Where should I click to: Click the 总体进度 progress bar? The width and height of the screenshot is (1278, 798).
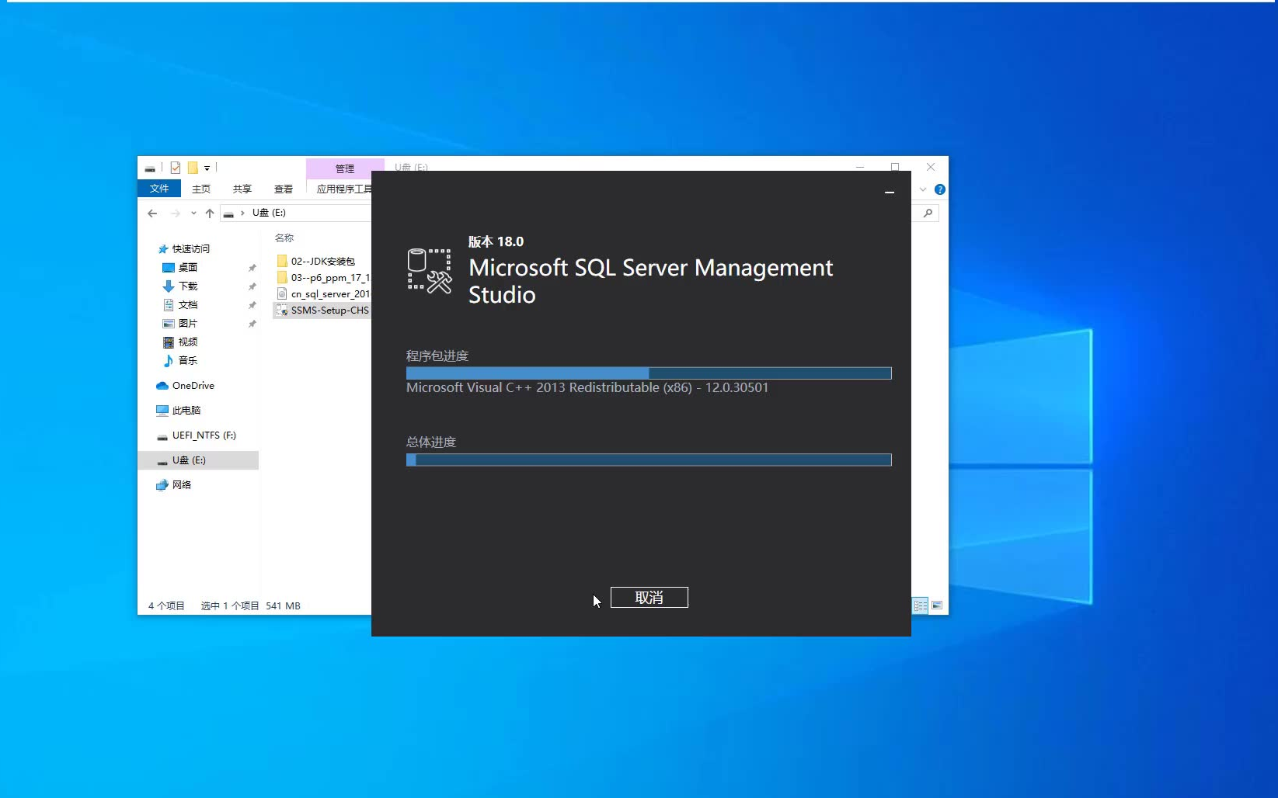649,460
